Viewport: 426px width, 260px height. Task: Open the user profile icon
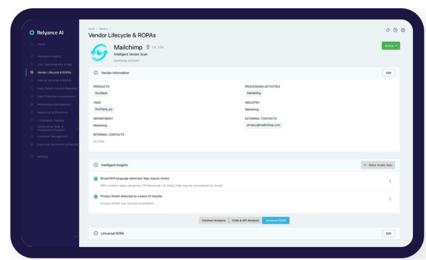[x=403, y=30]
